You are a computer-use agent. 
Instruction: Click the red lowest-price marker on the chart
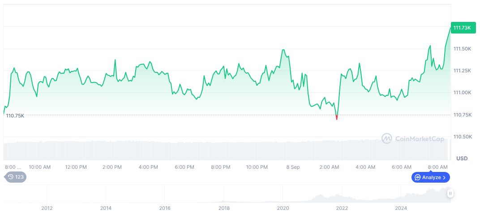(337, 118)
